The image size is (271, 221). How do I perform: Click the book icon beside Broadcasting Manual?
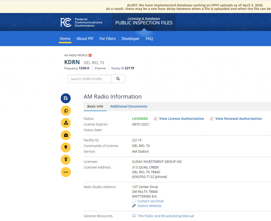click(x=134, y=216)
